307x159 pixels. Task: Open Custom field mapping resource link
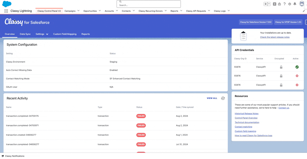pos(245,131)
